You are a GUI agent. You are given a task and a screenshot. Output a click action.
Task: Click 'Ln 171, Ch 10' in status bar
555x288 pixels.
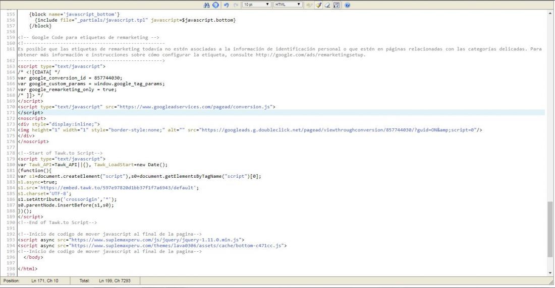coord(44,280)
